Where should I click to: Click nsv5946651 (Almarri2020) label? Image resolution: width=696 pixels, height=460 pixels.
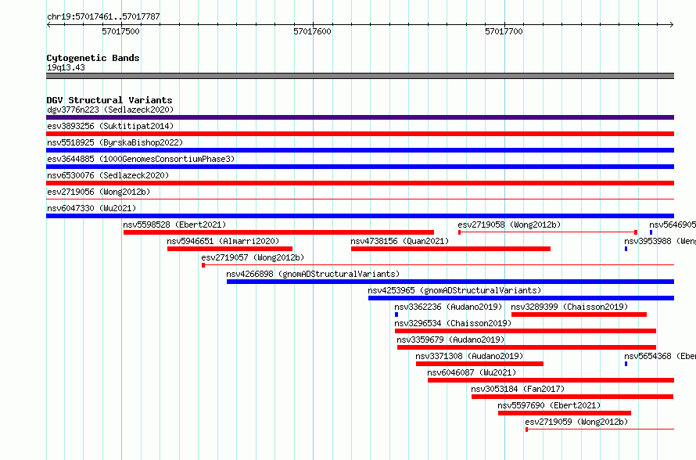coord(223,241)
